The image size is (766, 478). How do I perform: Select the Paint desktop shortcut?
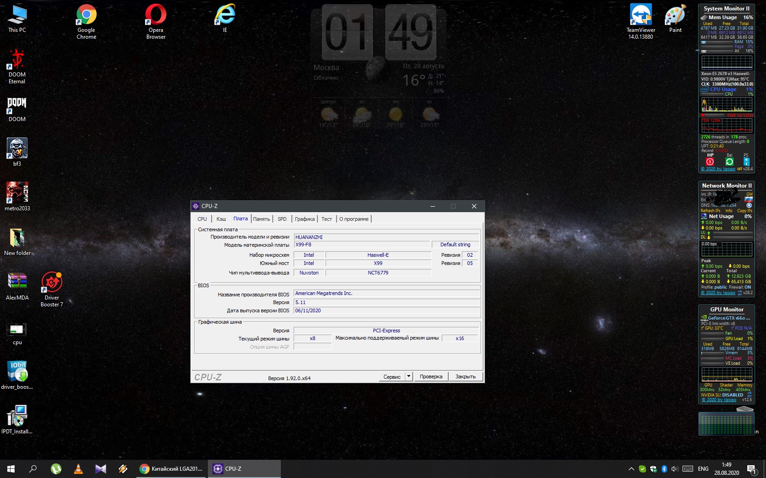tap(675, 19)
